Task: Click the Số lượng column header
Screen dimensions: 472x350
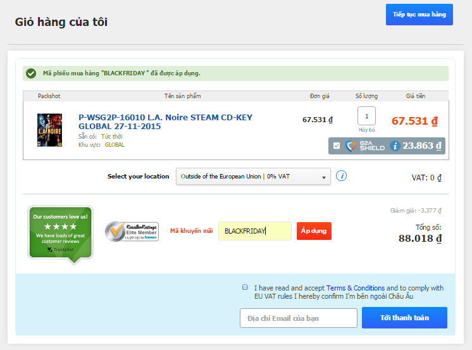Action: pos(366,96)
